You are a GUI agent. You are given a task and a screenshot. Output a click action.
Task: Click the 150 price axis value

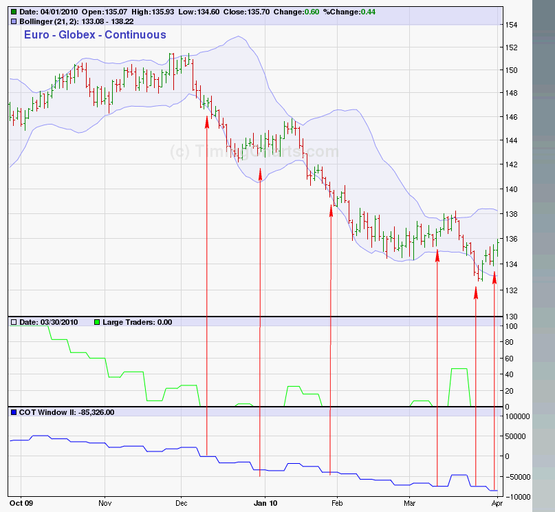point(511,70)
